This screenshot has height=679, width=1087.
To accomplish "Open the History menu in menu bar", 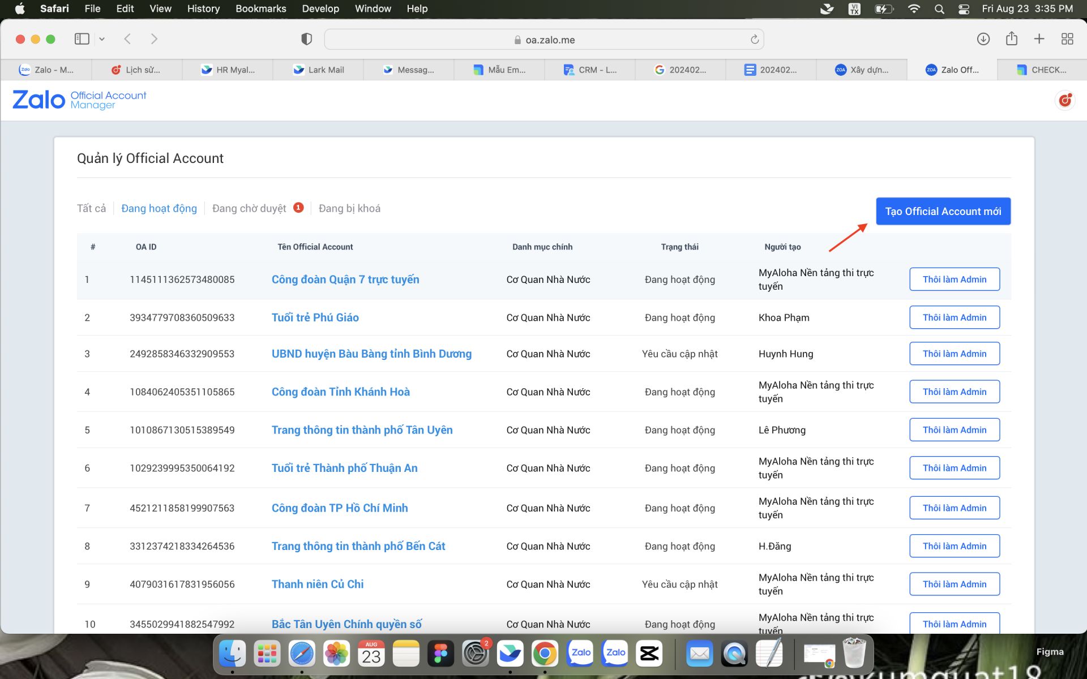I will pos(203,8).
